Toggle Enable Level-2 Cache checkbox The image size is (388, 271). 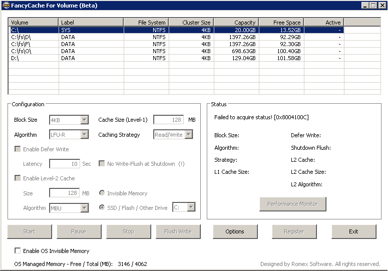(x=18, y=178)
